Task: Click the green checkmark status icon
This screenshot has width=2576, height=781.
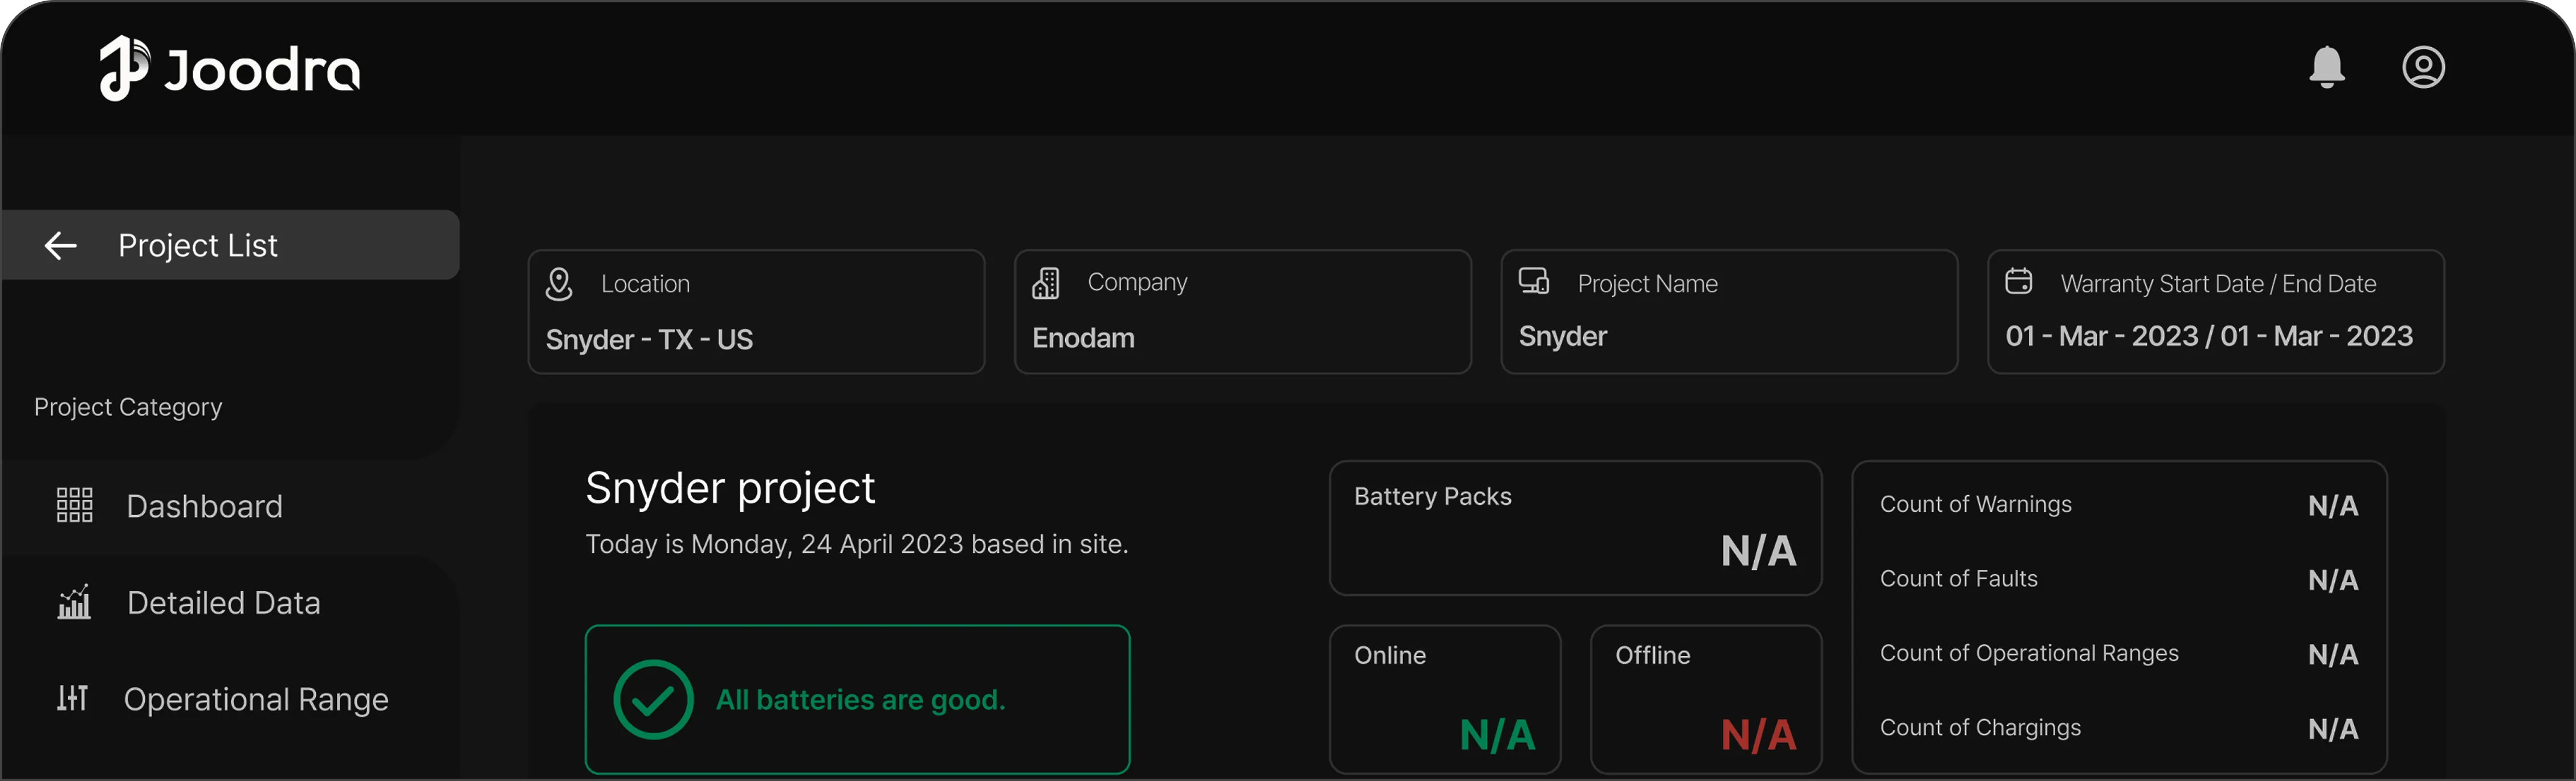Action: click(x=653, y=699)
